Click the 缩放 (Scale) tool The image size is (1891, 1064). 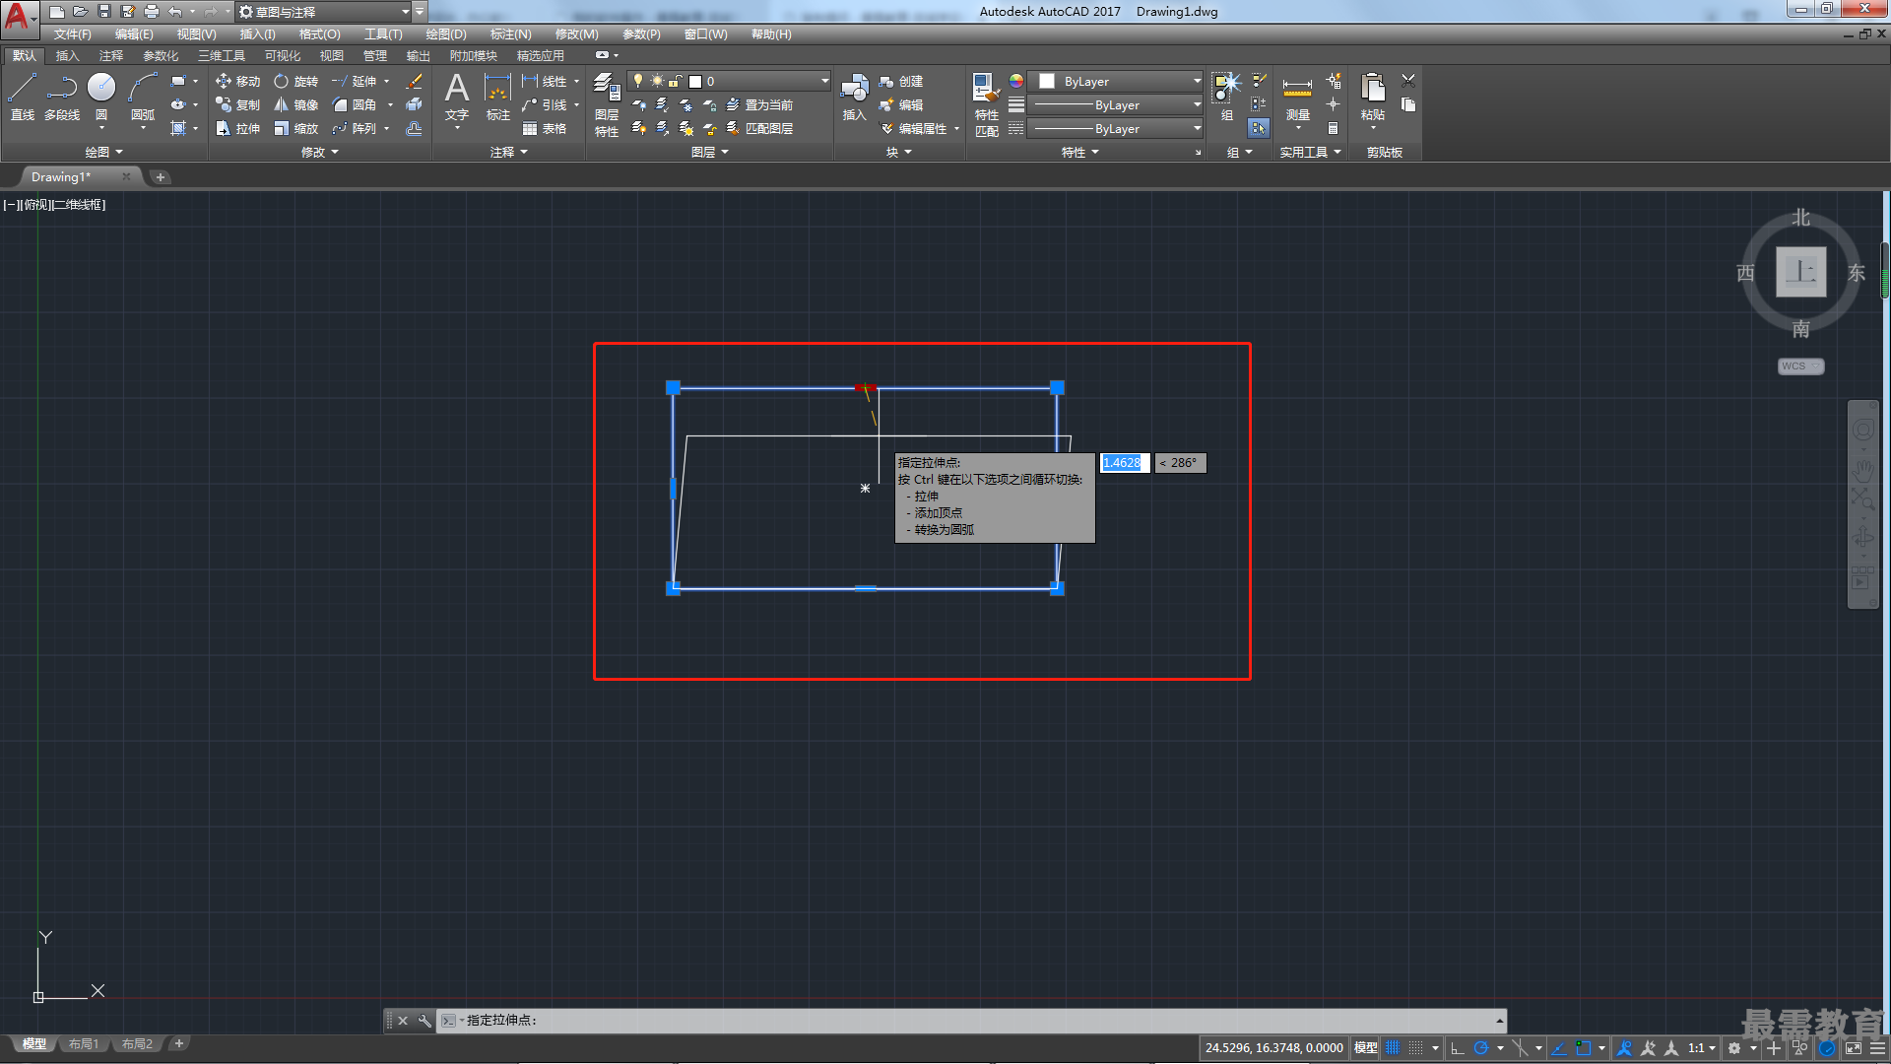[x=295, y=128]
